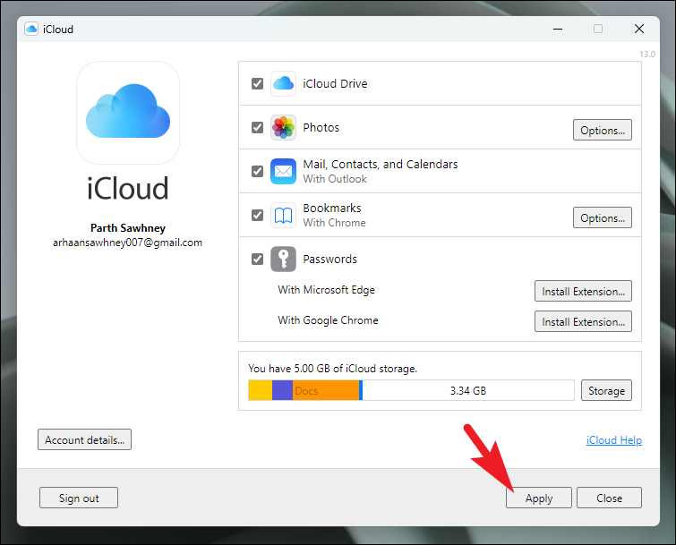Click the Close button at bottom
676x545 pixels.
click(x=609, y=498)
